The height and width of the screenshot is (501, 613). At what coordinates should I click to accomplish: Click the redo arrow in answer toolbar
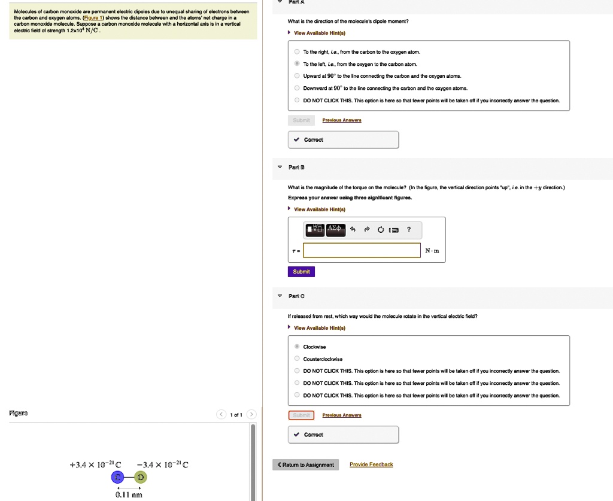(x=366, y=229)
